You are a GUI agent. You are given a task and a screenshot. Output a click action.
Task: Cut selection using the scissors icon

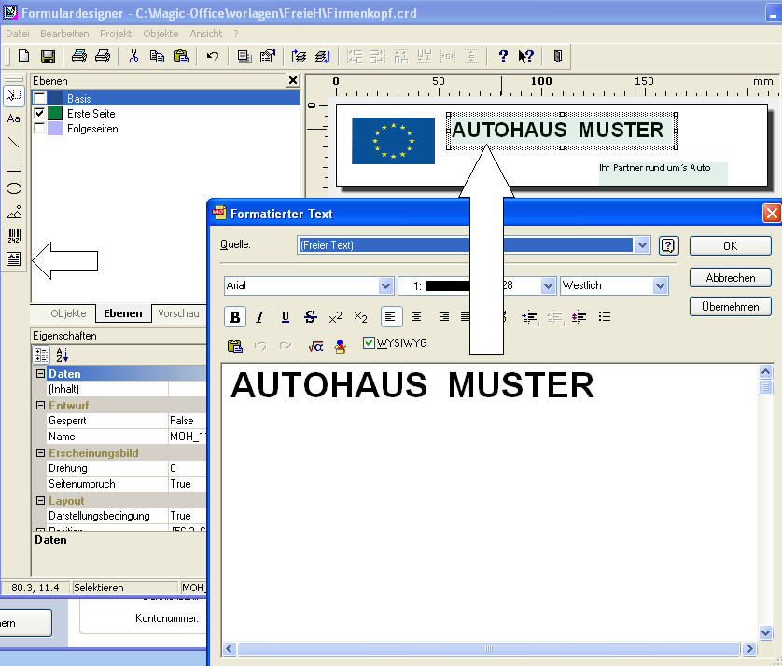[133, 56]
